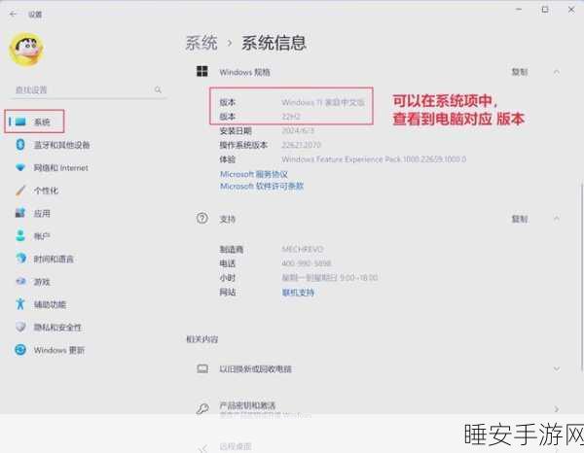Click 系统 breadcrumb in page title
584x453 pixels.
[201, 43]
